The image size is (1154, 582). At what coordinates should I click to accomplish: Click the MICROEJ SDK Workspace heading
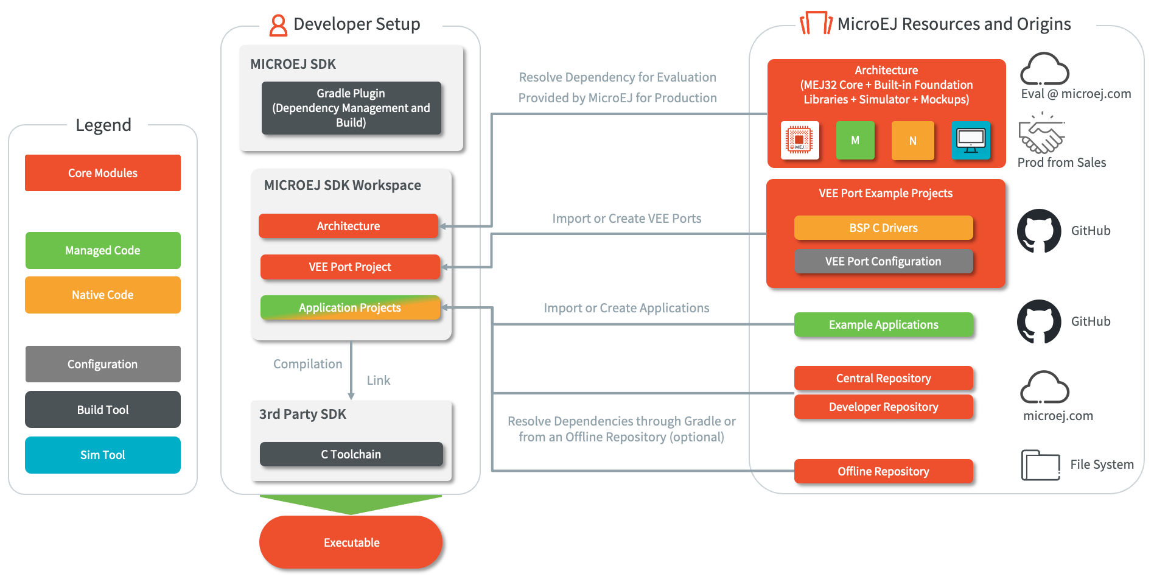342,186
